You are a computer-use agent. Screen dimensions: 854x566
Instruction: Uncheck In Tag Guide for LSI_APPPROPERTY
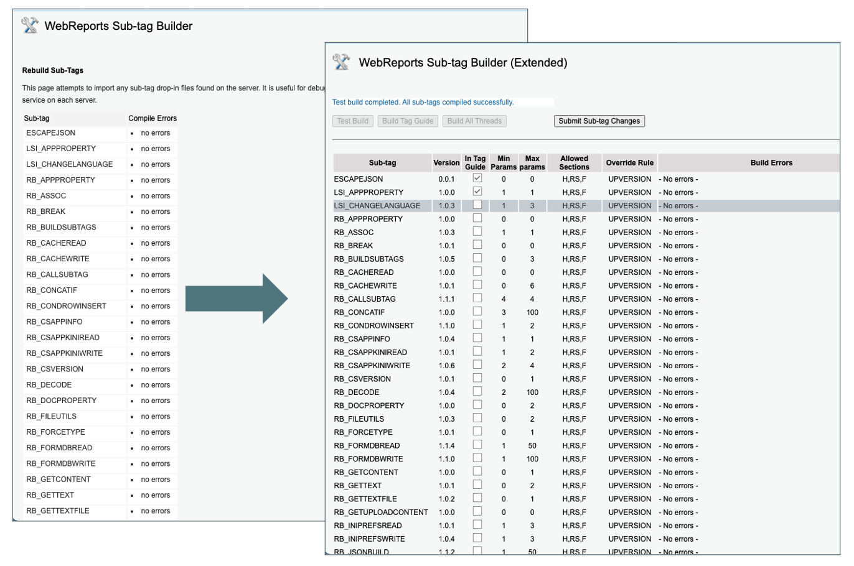477,191
